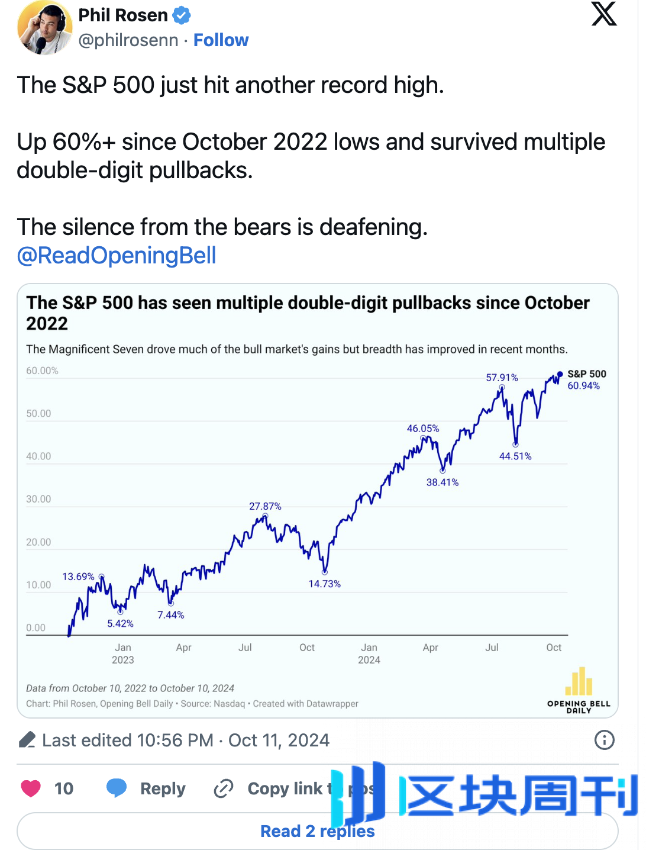
Task: Click the Opening Bell Daily logo
Action: tap(579, 690)
